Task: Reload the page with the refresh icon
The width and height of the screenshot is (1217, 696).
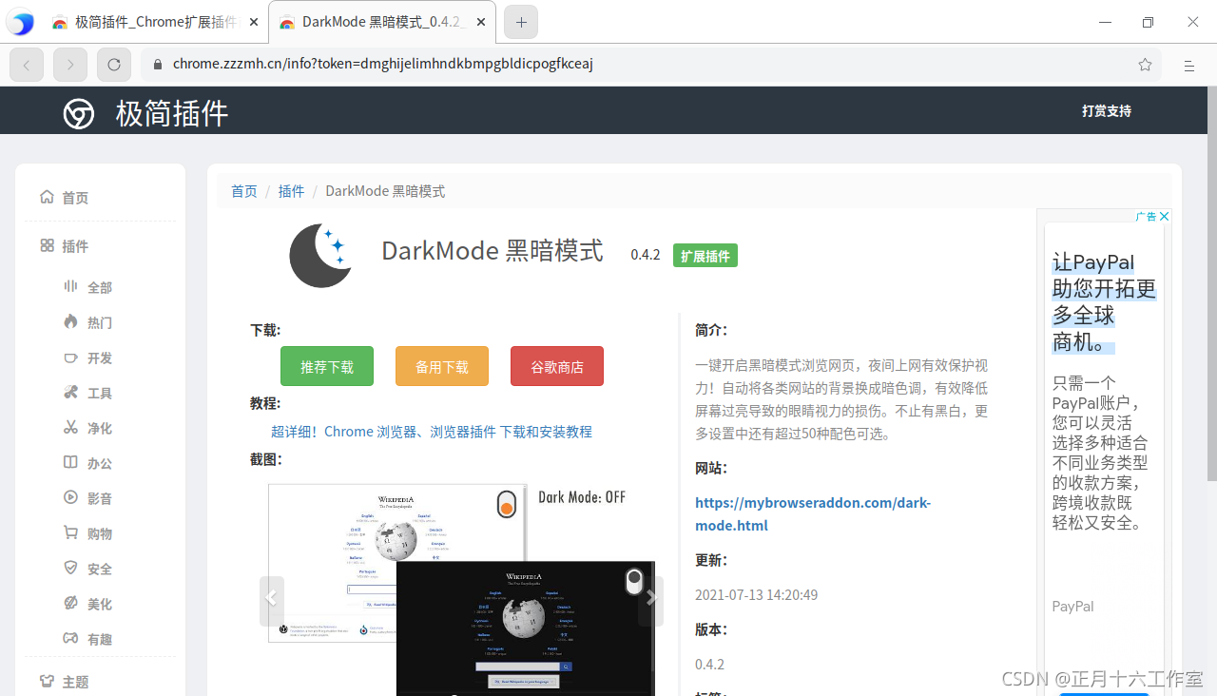Action: 114,65
